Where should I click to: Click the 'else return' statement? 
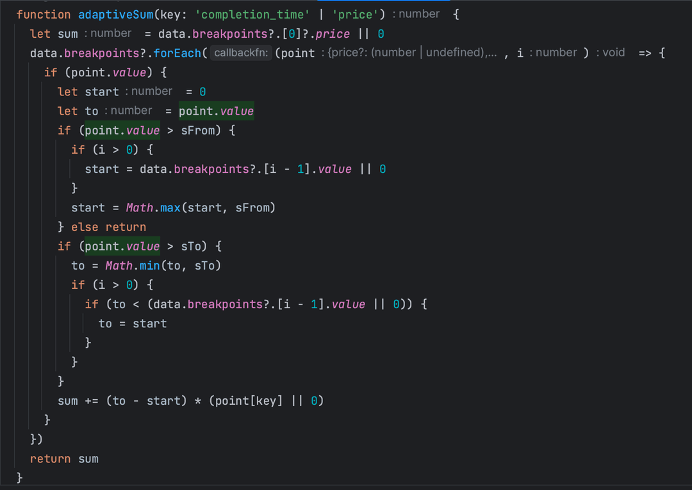coord(108,227)
